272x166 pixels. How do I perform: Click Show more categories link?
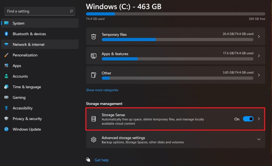coord(102,90)
